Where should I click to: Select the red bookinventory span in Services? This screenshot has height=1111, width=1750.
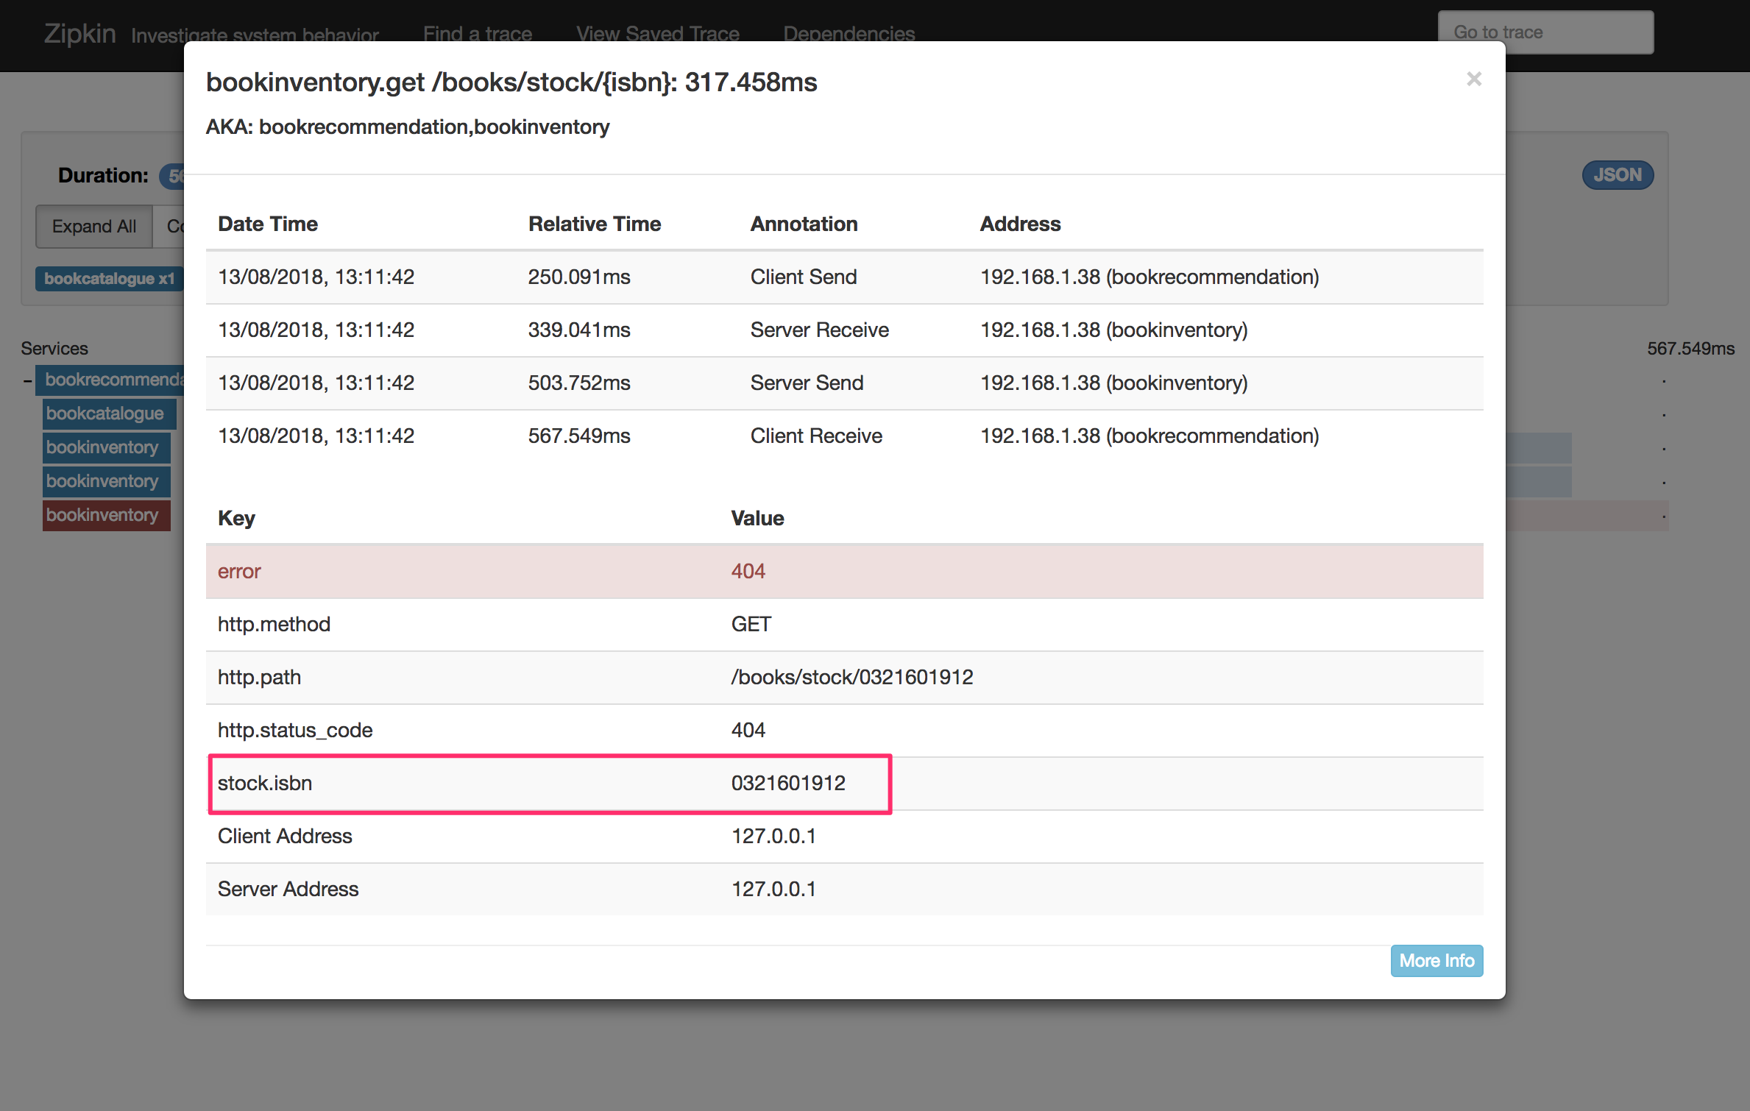click(107, 515)
